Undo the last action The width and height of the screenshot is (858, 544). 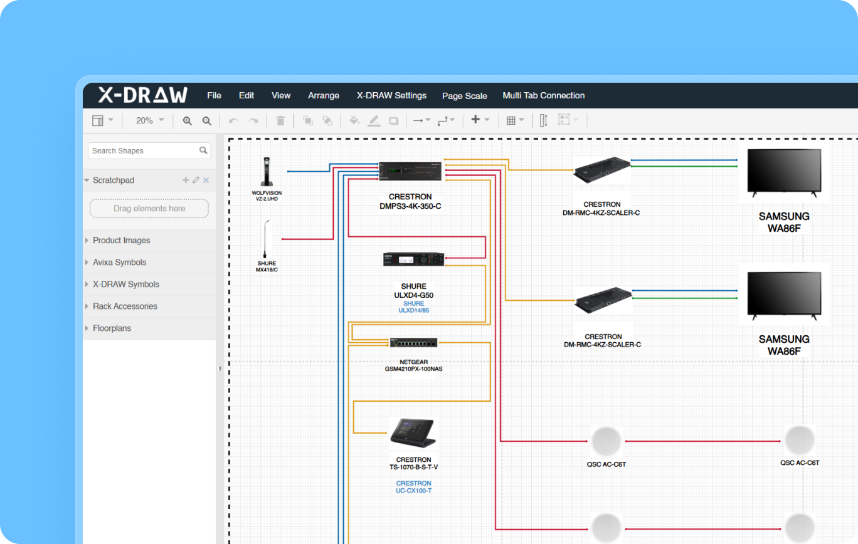click(x=233, y=120)
